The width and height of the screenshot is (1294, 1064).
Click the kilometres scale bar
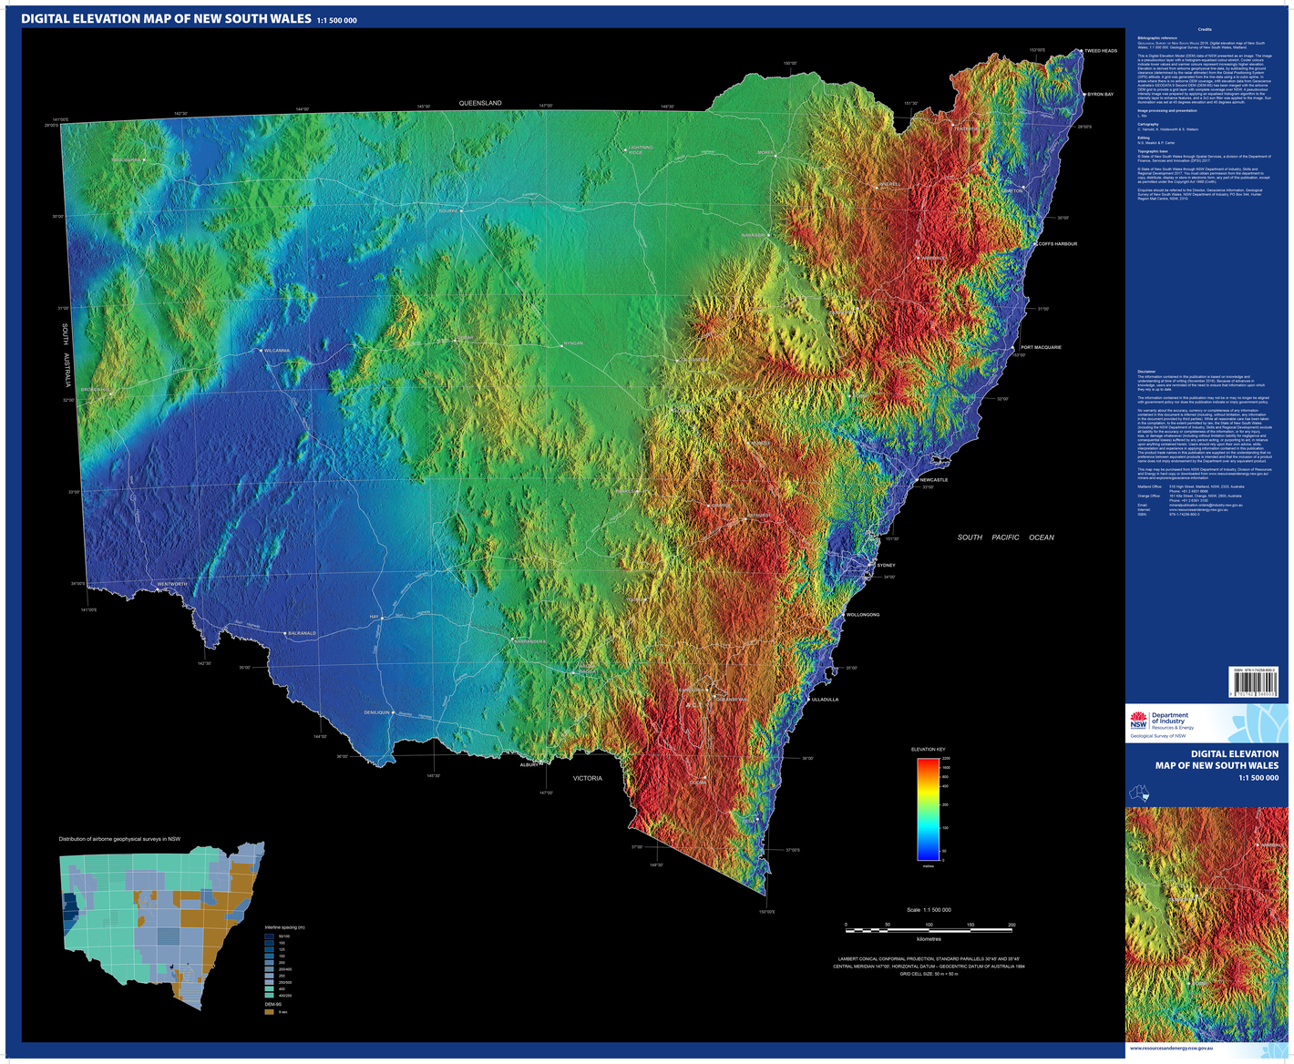coord(929,929)
